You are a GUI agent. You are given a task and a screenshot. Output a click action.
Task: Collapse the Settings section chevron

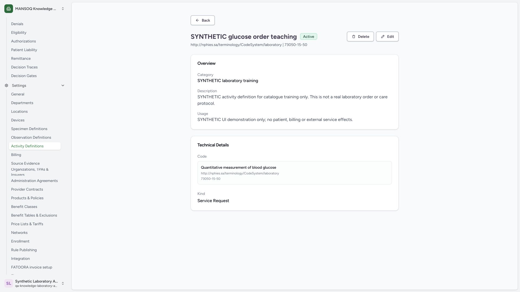[63, 85]
